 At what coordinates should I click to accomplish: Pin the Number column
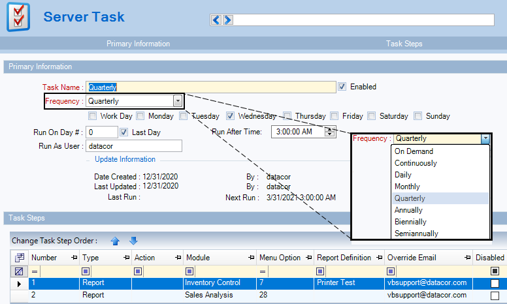point(74,258)
